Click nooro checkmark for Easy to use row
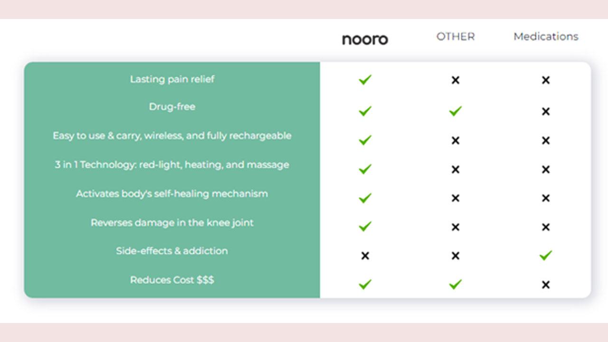 [365, 140]
